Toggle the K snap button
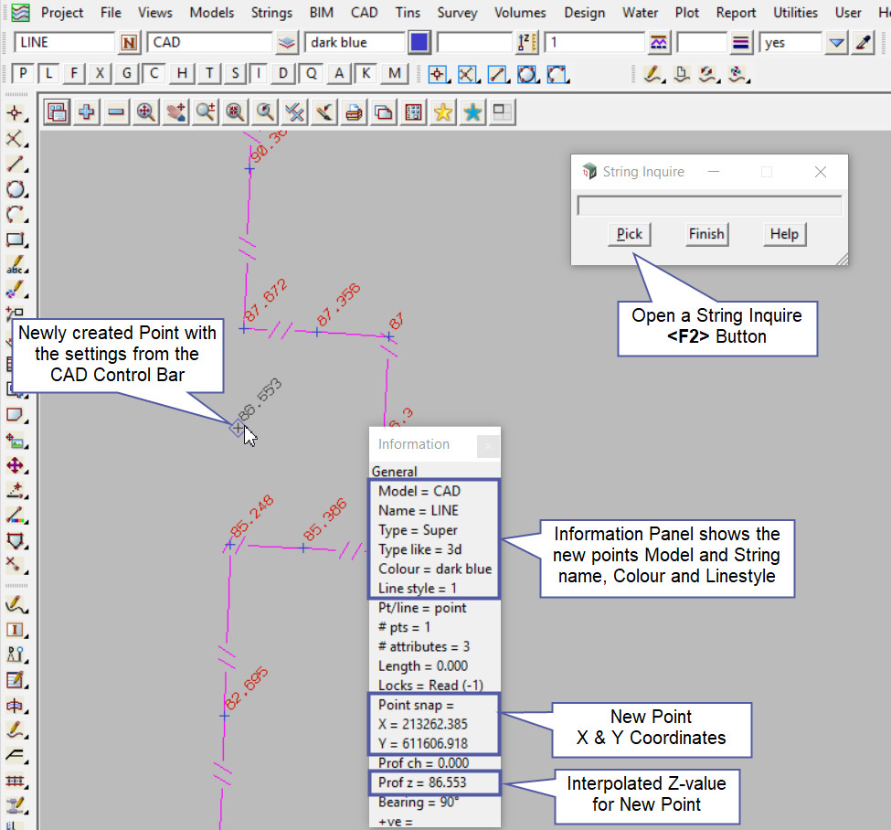 click(x=366, y=74)
